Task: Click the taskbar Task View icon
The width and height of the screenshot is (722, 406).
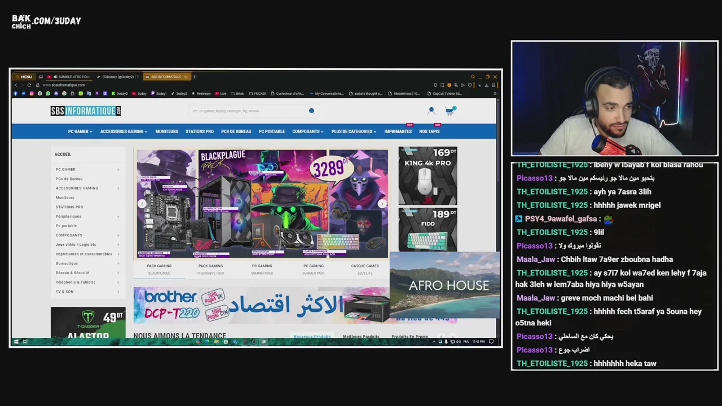Action: tap(25, 342)
